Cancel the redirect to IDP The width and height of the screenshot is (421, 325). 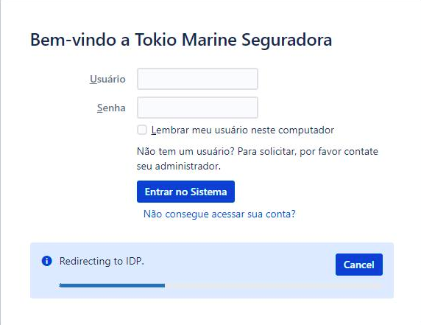pyautogui.click(x=359, y=265)
